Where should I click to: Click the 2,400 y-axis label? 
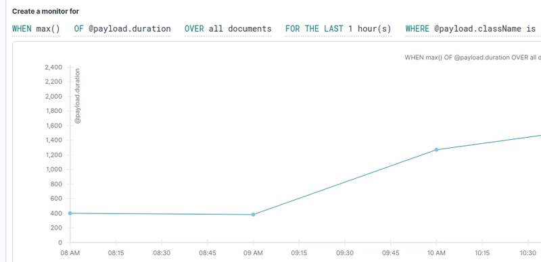click(53, 68)
